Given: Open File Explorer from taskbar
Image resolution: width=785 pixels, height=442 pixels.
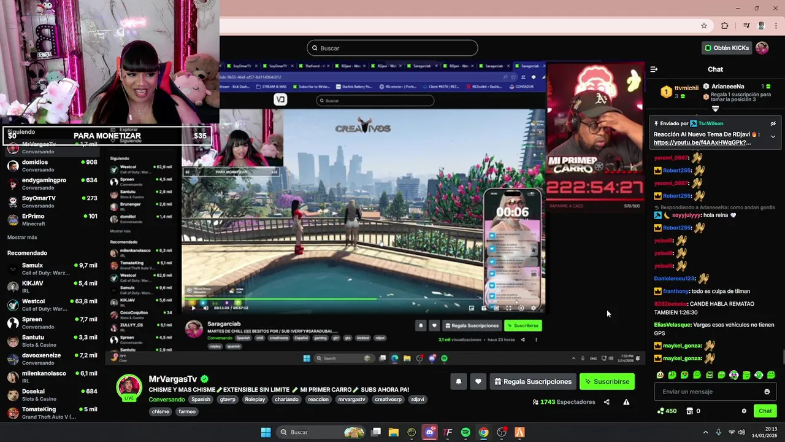Looking at the screenshot, I should click(394, 432).
